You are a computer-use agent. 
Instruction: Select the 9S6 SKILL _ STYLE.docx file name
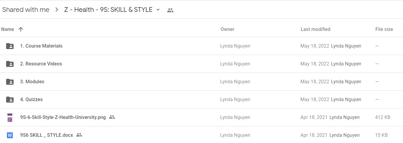(x=47, y=135)
